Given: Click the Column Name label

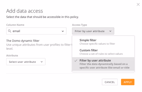Looking at the screenshot, I should pos(15,25).
